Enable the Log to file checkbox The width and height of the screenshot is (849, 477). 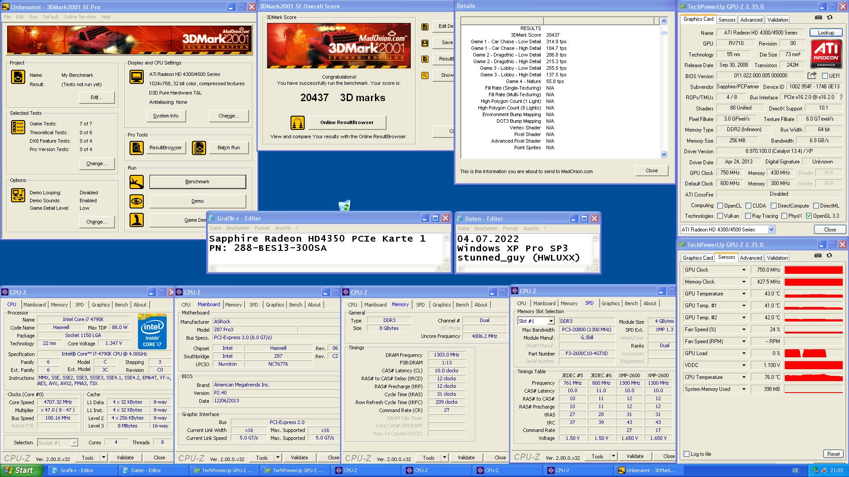click(686, 454)
